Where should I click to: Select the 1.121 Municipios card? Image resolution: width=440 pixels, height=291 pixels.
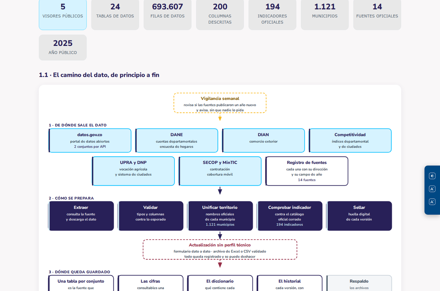325,14
